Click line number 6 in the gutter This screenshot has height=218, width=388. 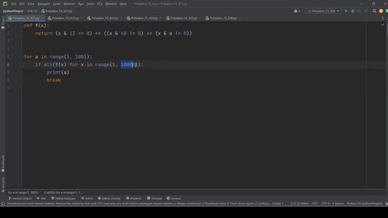(8, 65)
